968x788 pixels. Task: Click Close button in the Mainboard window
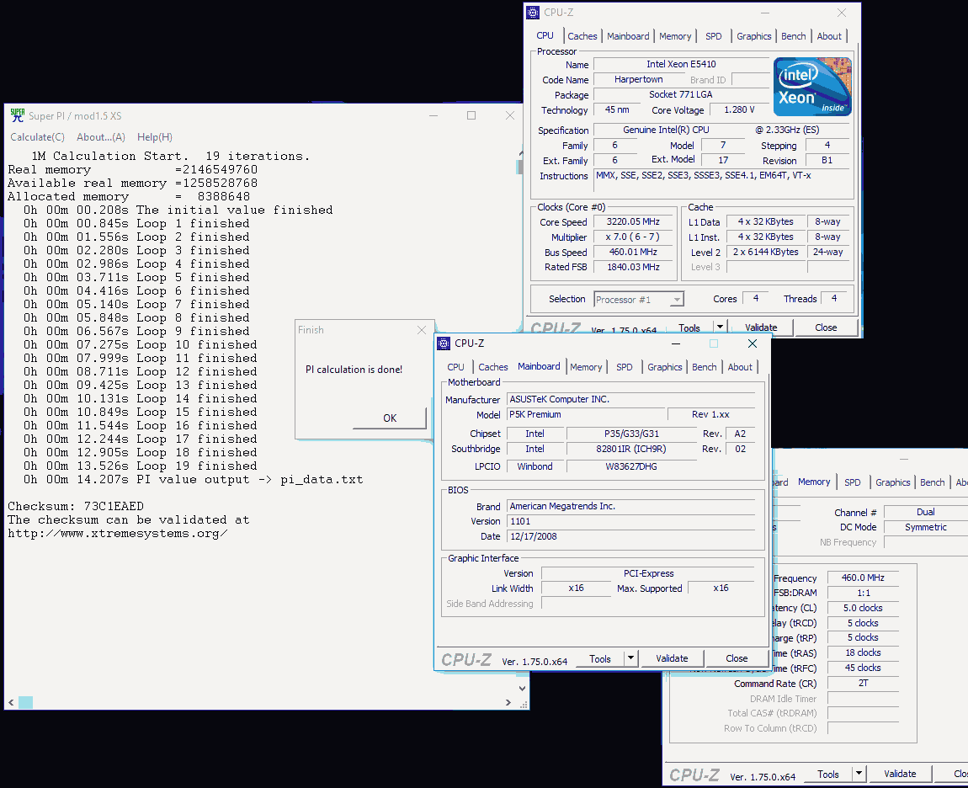[x=737, y=658]
